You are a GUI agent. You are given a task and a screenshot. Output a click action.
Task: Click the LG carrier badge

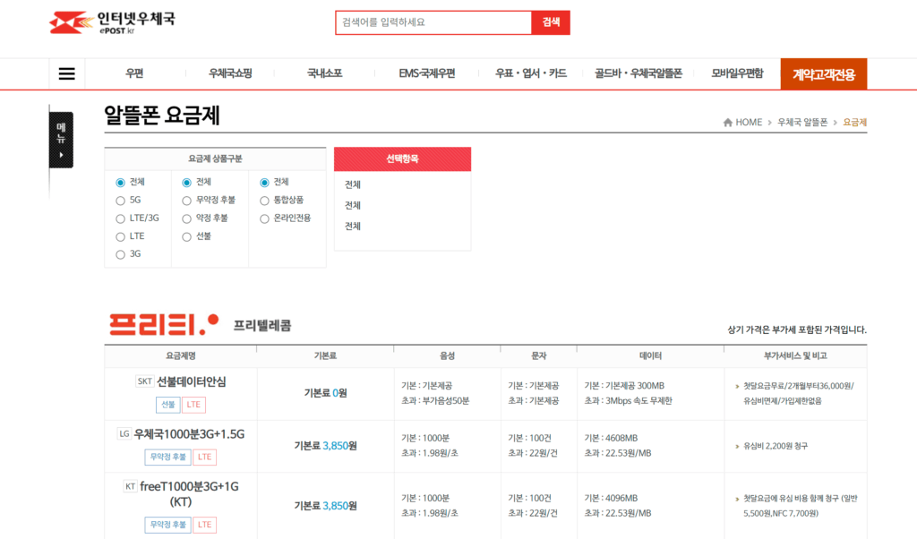pos(124,433)
